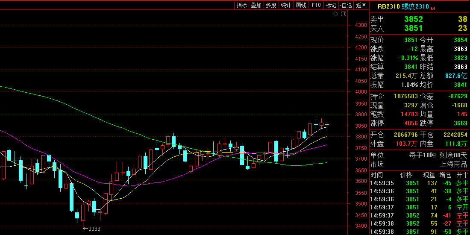The height and width of the screenshot is (235, 470).
Task: Open the 标记 mark dropdown
Action: point(331,5)
